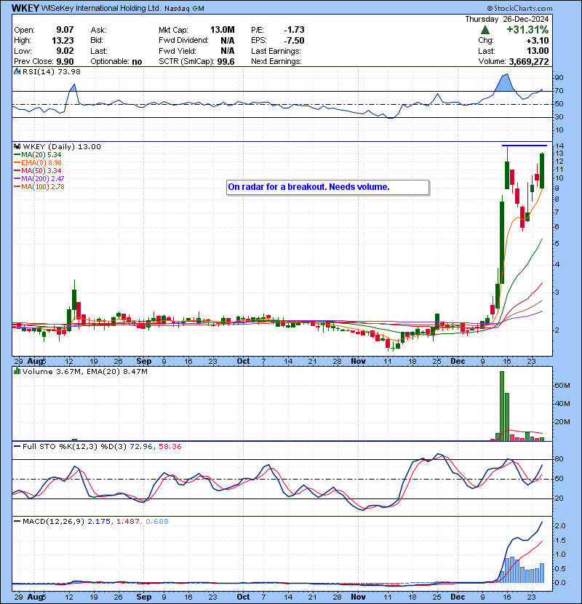
Task: Click the 'On radar for a breakout' annotation box
Action: pos(328,187)
